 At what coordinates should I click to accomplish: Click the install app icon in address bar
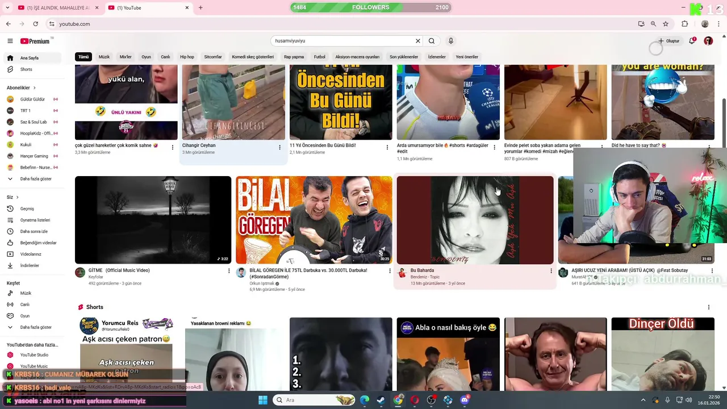[x=641, y=24]
